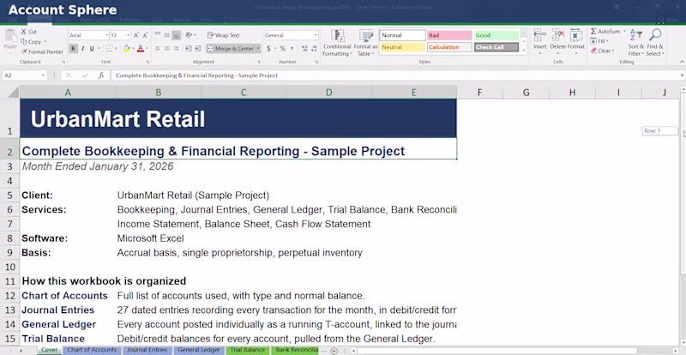Open the Orientation dropdown
Viewport: 686px width, 355px height.
tap(190, 35)
